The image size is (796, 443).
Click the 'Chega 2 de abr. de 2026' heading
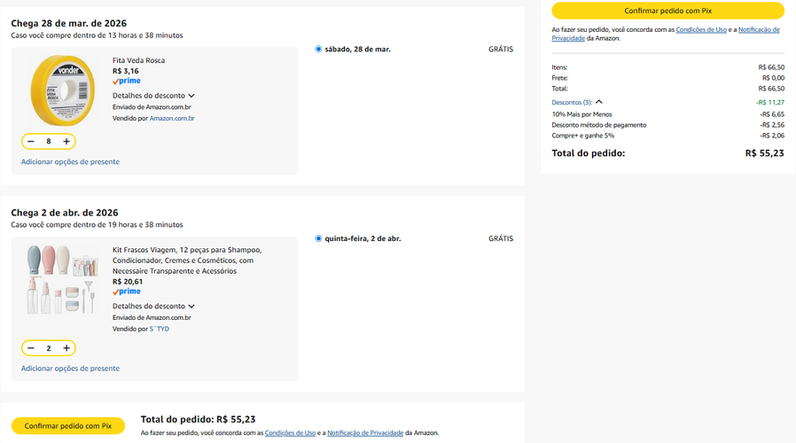click(x=65, y=213)
